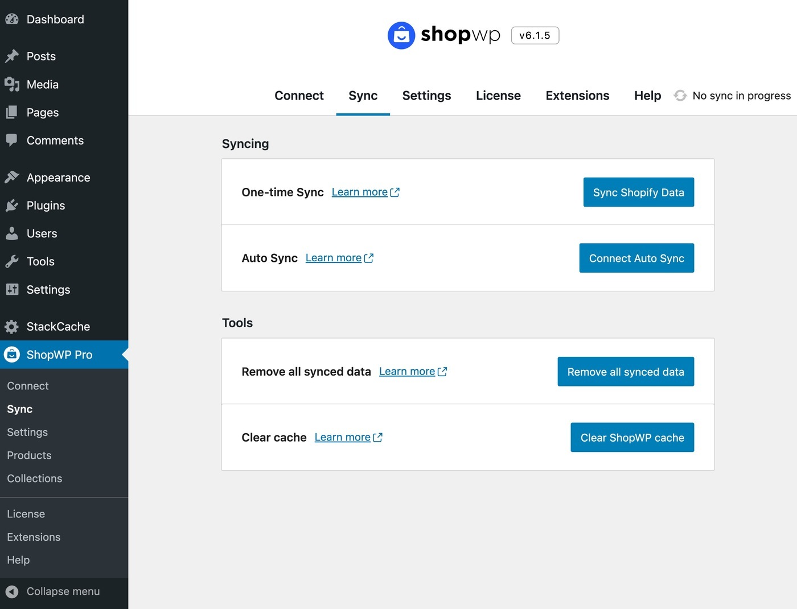Collapse the admin sidebar menu

[x=53, y=591]
